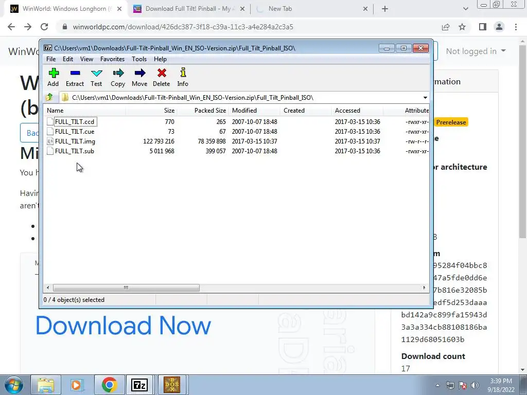
Task: Click the horizontal scrollbar right arrow
Action: 424,288
